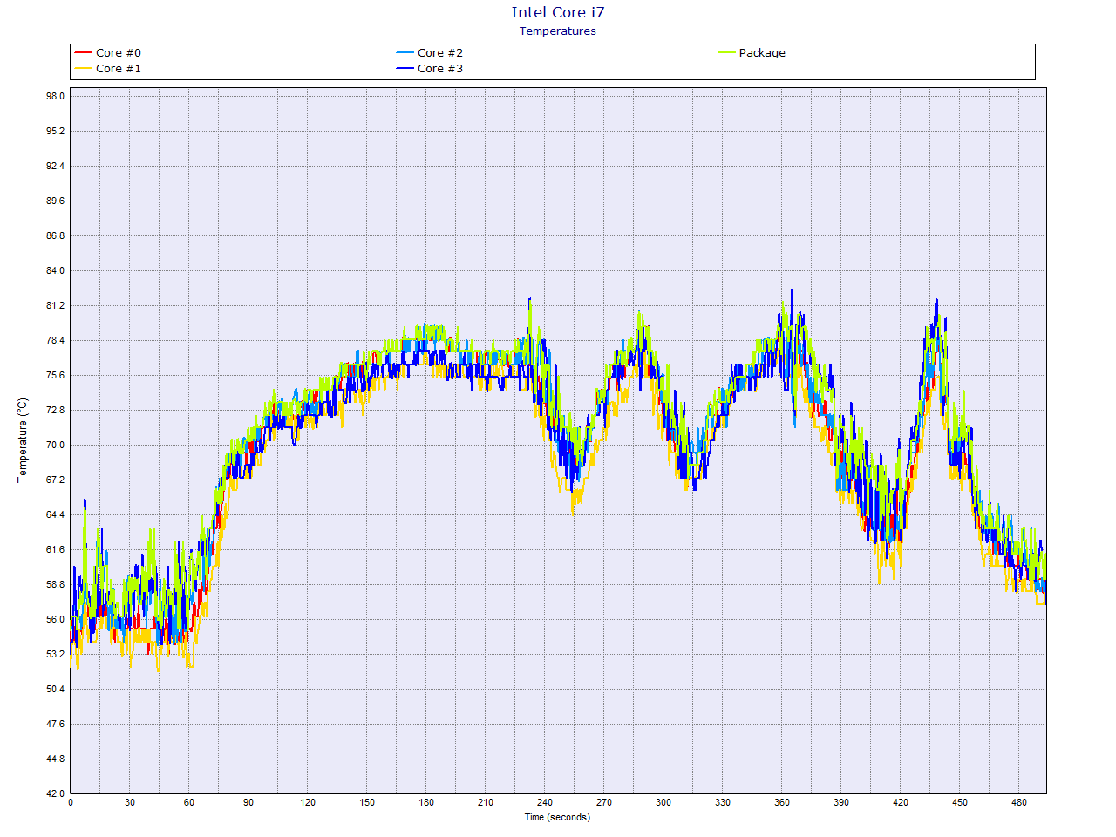Click the 'Time (seconds)' axis label
Viewport: 1116px width, 837px height.
(557, 817)
